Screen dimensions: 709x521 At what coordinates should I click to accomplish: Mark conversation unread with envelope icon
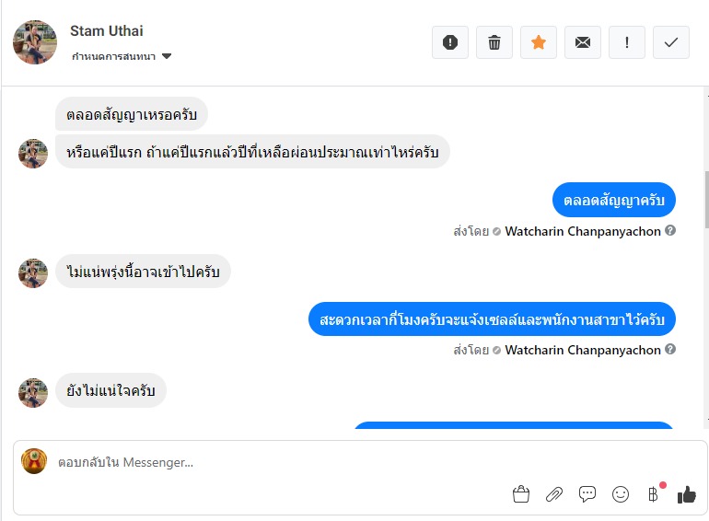coord(583,42)
